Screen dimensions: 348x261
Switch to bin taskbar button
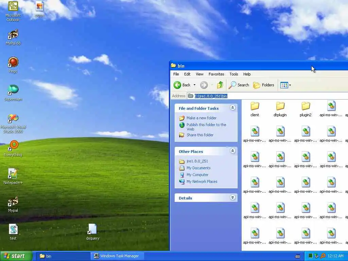[63, 256]
